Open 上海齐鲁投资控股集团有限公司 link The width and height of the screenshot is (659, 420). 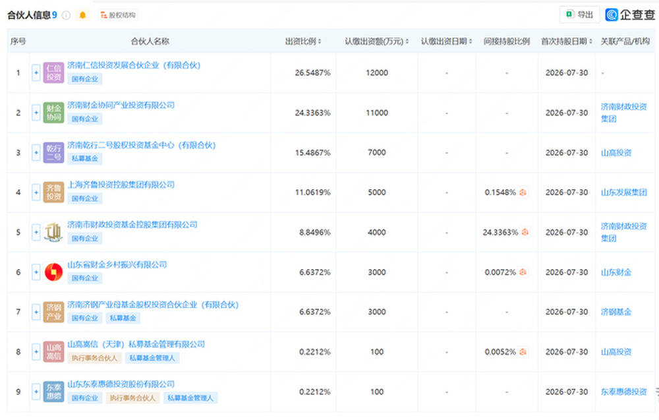[121, 185]
